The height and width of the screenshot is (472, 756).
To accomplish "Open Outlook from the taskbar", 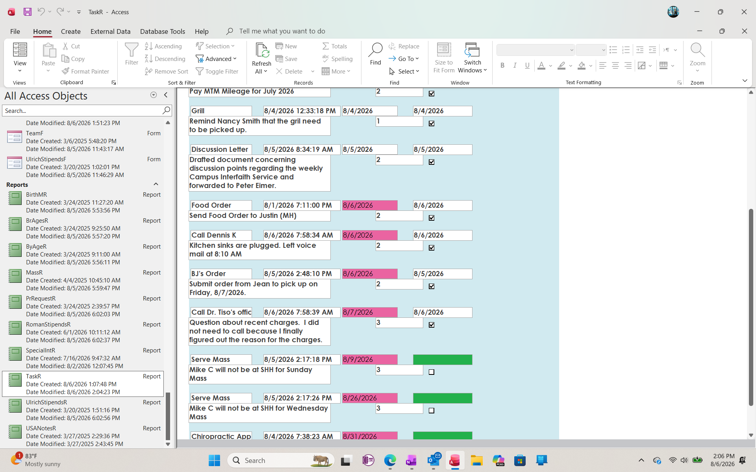I will (433, 460).
